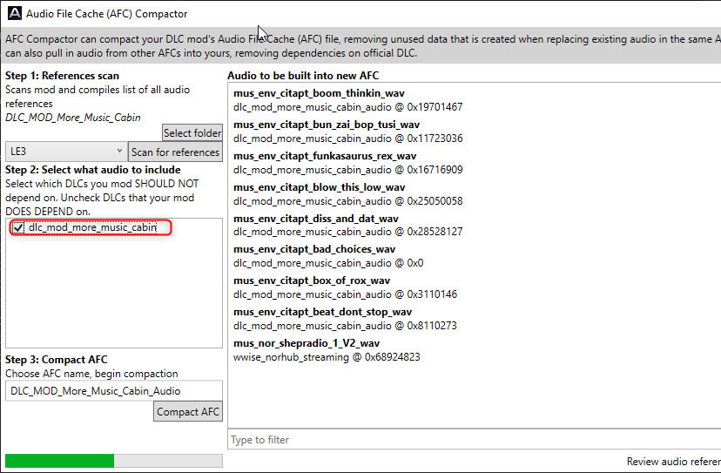
Task: Select mus_env_citapt_boom_thinkin_wav entry
Action: click(319, 93)
